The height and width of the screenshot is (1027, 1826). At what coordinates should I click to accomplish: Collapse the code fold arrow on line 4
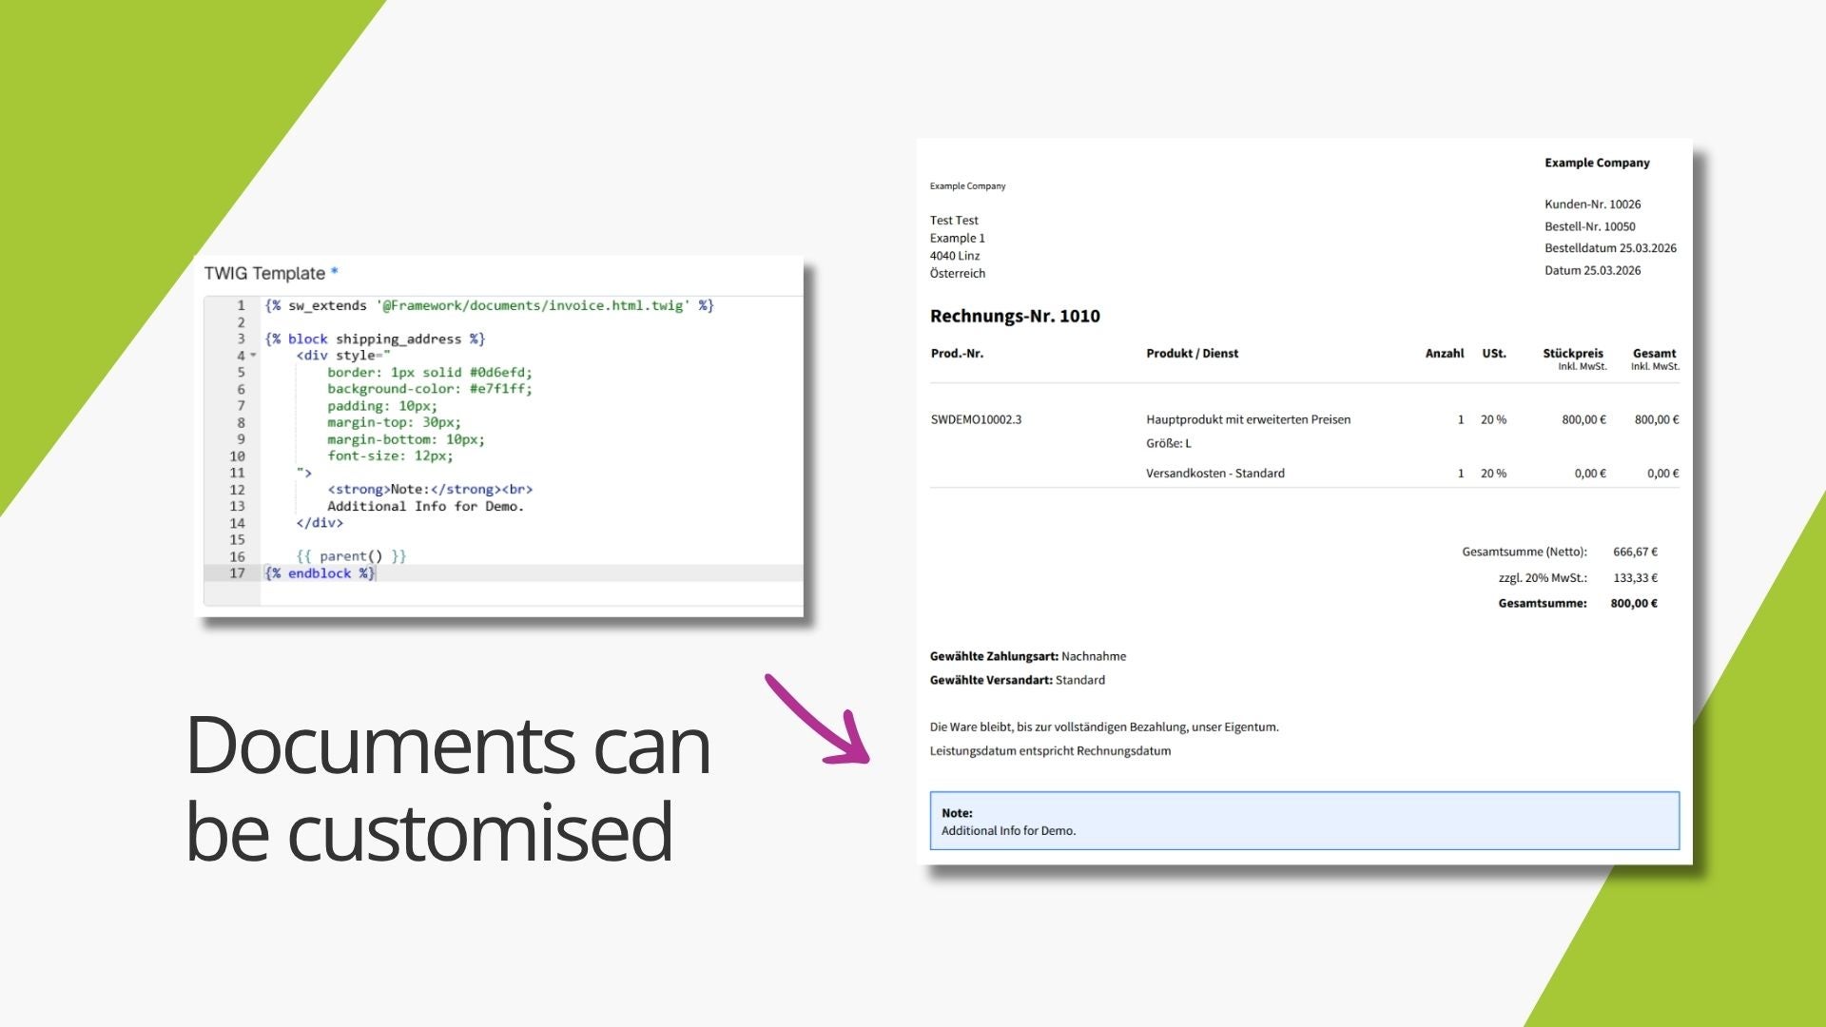(253, 356)
